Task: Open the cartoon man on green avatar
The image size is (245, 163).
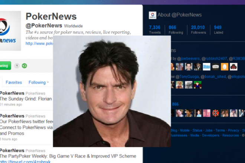Action: point(197,85)
